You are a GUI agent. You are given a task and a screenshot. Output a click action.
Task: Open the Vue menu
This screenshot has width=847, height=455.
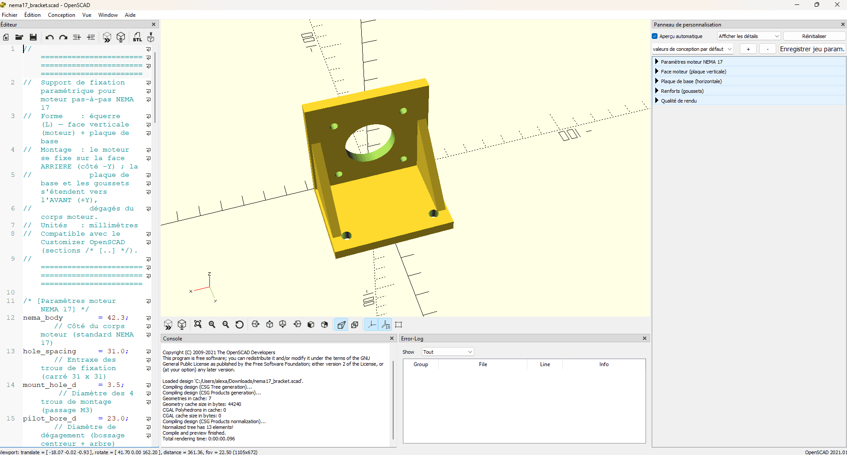point(87,15)
